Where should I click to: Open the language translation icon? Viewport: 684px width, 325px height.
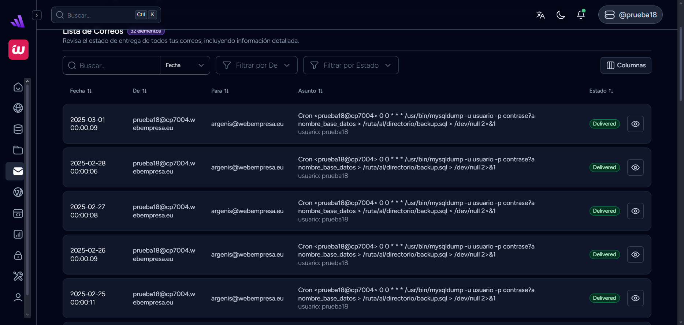point(540,15)
